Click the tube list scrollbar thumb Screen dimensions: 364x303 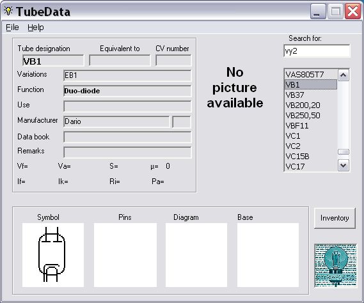coord(344,151)
